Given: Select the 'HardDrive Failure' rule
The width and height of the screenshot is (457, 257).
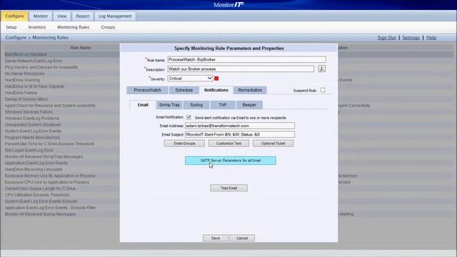Looking at the screenshot, I should pyautogui.click(x=21, y=93).
